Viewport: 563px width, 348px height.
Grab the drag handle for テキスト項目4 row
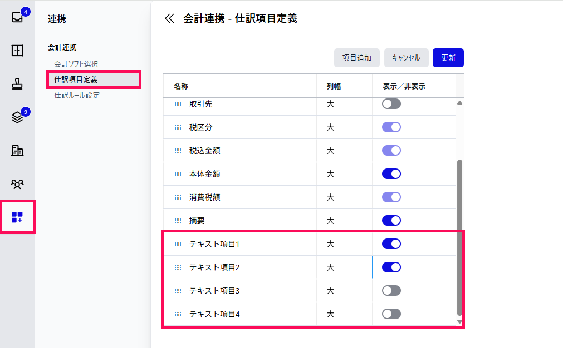tap(178, 314)
